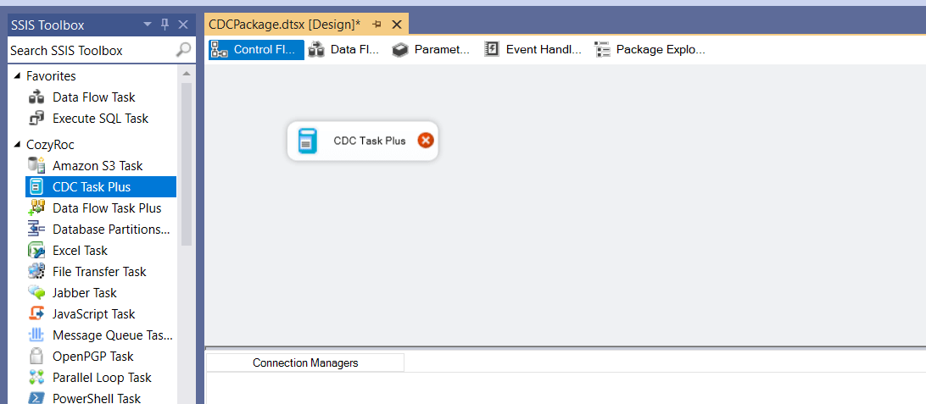The image size is (926, 404).
Task: Click the Search SSIS Toolbox field
Action: 89,51
